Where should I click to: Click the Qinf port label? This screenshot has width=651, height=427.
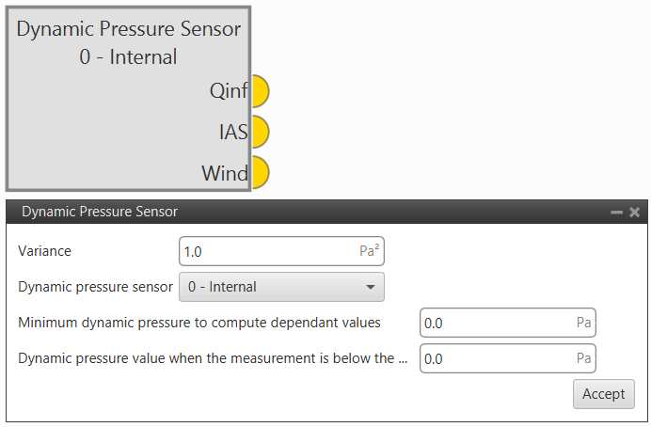[x=229, y=91]
